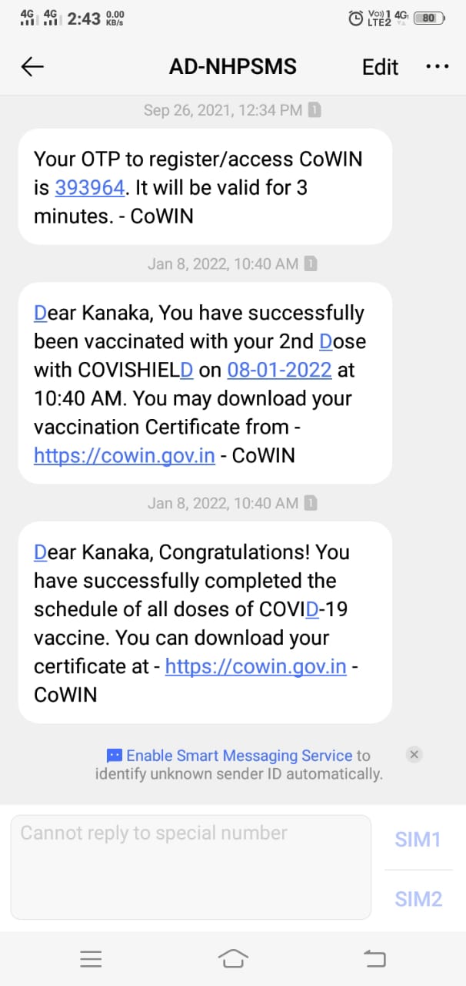Tap the alarm clock status icon
Viewport: 466px width, 986px height.
355,18
